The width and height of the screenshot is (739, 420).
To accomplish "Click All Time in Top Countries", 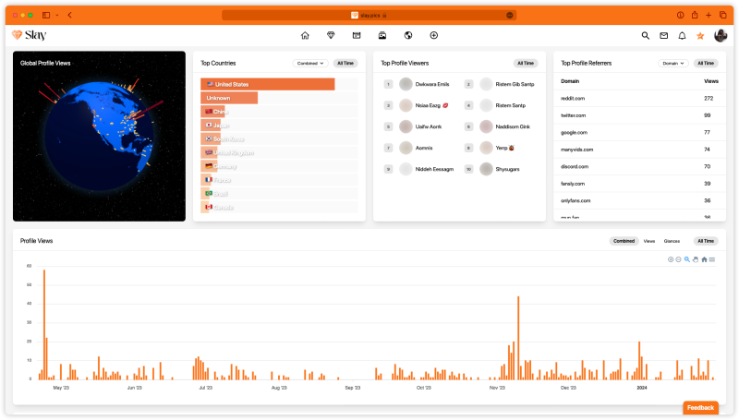I will click(345, 63).
